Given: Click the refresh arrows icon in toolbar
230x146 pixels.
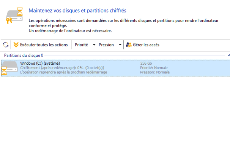Looking at the screenshot, I should 6,44.
